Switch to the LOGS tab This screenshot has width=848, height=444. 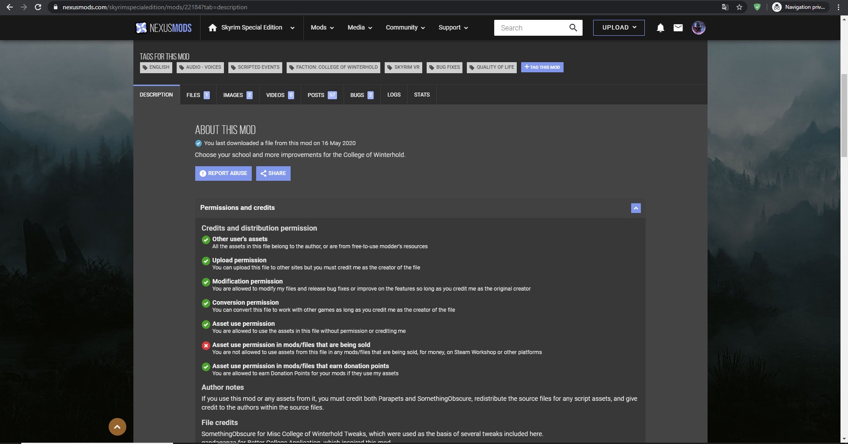(394, 95)
